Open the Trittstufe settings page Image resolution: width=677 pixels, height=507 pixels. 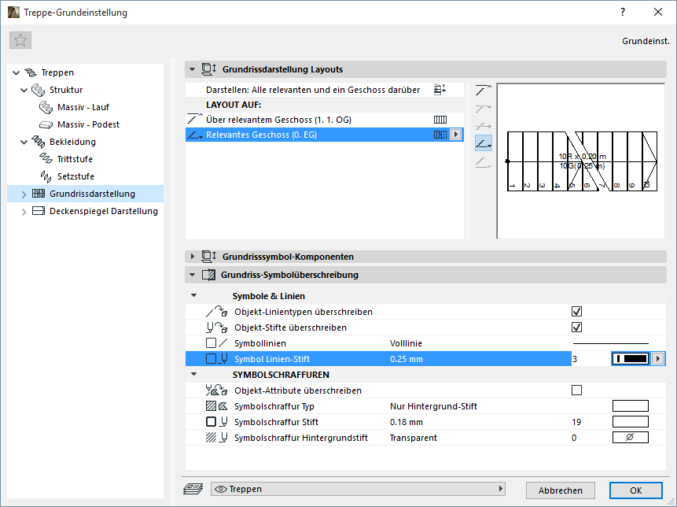tap(75, 159)
